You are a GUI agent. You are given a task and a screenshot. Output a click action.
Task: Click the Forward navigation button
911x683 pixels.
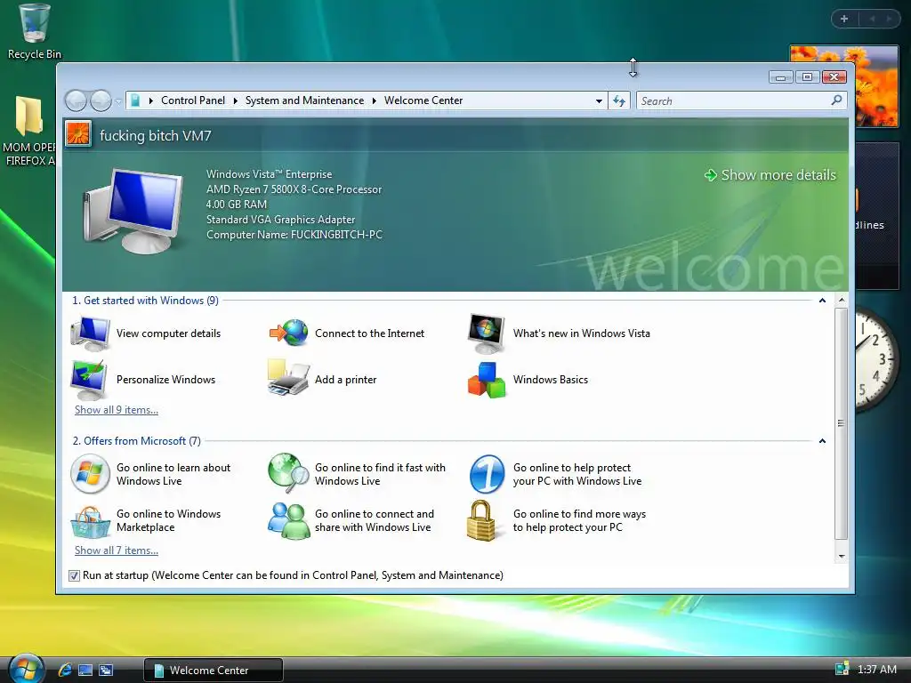[x=101, y=101]
